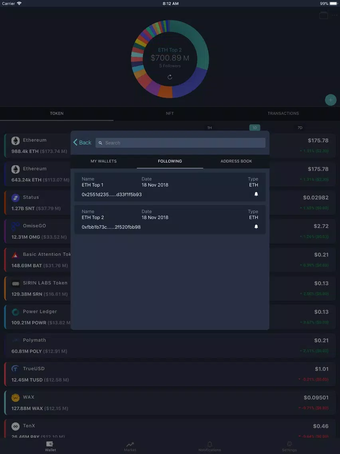Click the $700.89 M portfolio total
Screen dimensions: 340x454
tap(170, 58)
